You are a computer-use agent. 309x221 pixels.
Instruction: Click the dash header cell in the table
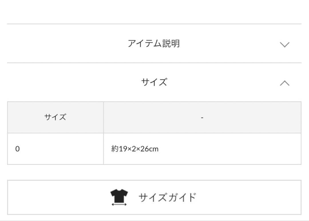click(202, 117)
